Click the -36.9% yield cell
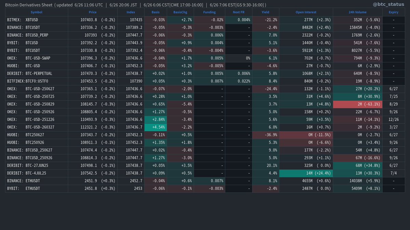 click(x=265, y=135)
